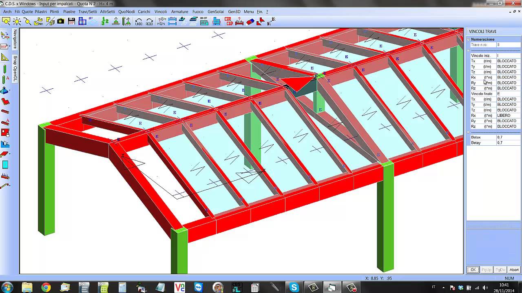
Task: Collapse the Betax/Betay section expander
Action: click(469, 132)
